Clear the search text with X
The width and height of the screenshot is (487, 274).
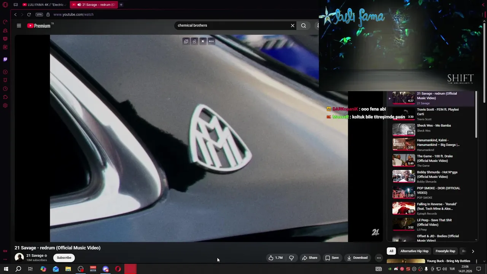point(293,25)
